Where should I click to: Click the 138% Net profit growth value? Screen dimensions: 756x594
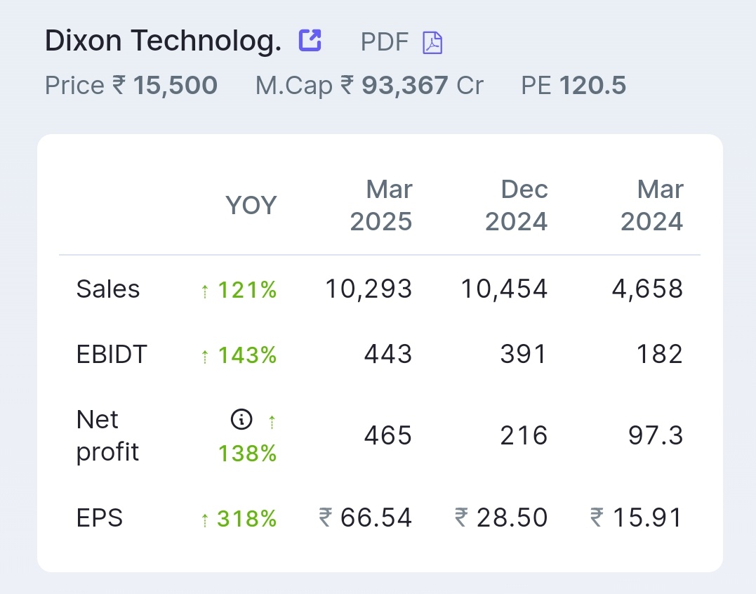[247, 454]
